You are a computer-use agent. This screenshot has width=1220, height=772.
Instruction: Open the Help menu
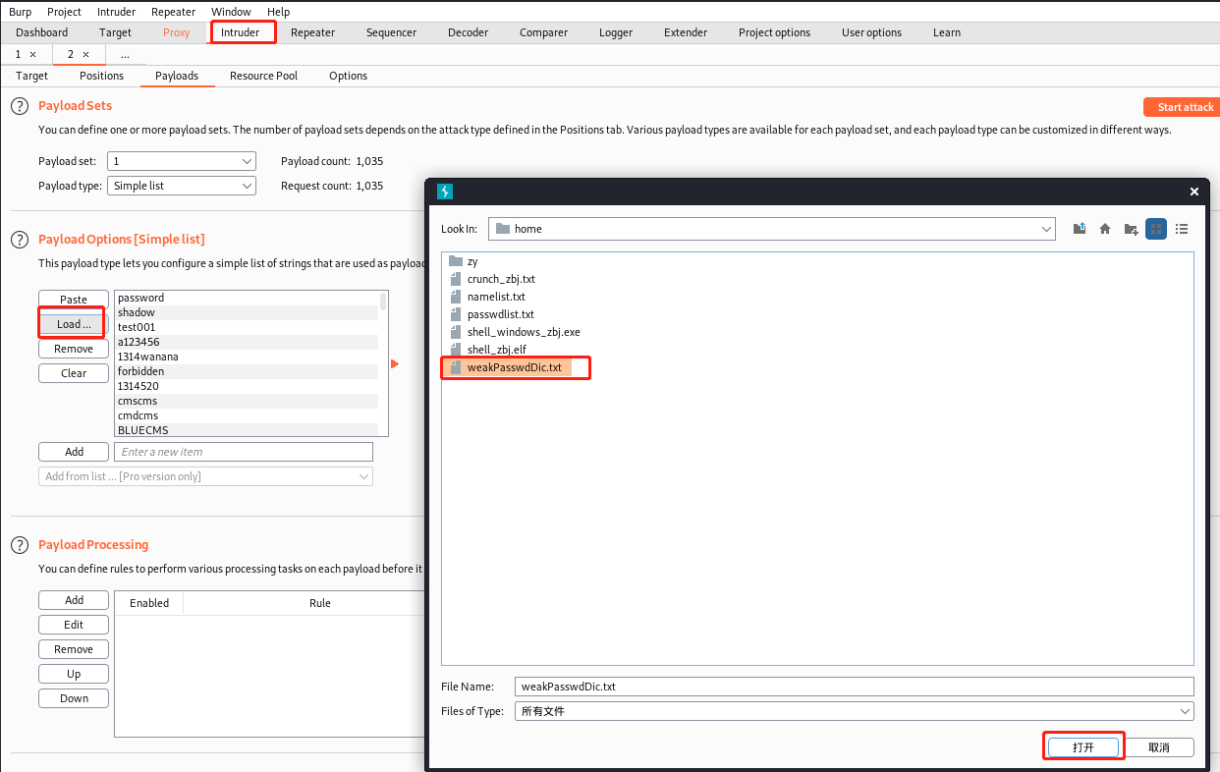point(279,12)
